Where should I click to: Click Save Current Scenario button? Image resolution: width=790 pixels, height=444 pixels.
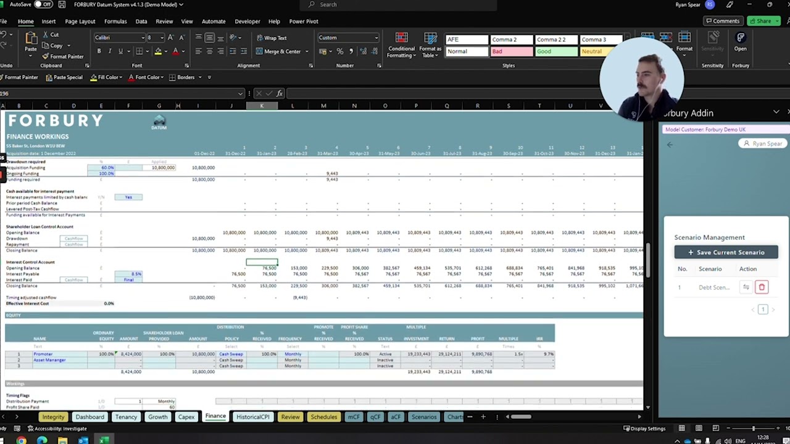click(726, 252)
